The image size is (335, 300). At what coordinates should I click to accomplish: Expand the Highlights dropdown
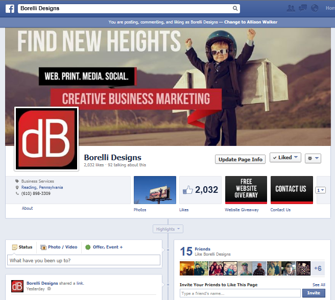[168, 229]
